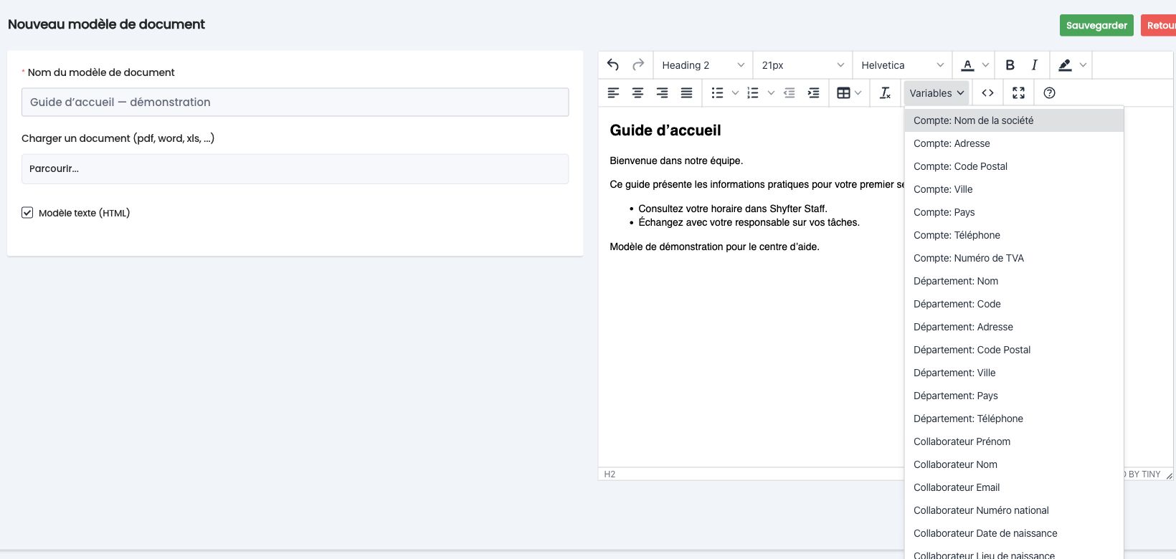Open the editor help dialog
The width and height of the screenshot is (1176, 559).
point(1049,93)
